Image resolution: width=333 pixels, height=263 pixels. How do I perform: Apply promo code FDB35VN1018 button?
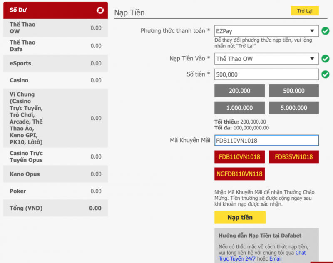[294, 157]
